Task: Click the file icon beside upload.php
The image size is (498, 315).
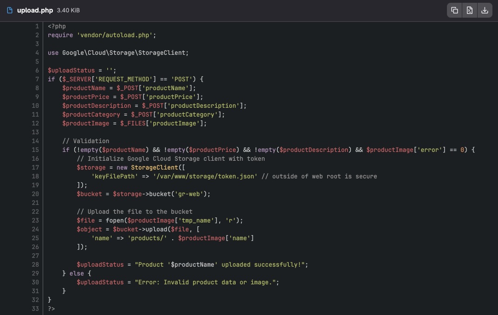Action: point(10,10)
